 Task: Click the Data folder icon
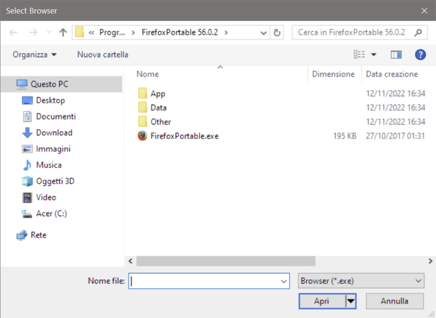[x=143, y=107]
